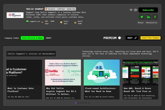The image size is (165, 110).
Task: Click the 'Since 2012' text
Action: coord(66,23)
